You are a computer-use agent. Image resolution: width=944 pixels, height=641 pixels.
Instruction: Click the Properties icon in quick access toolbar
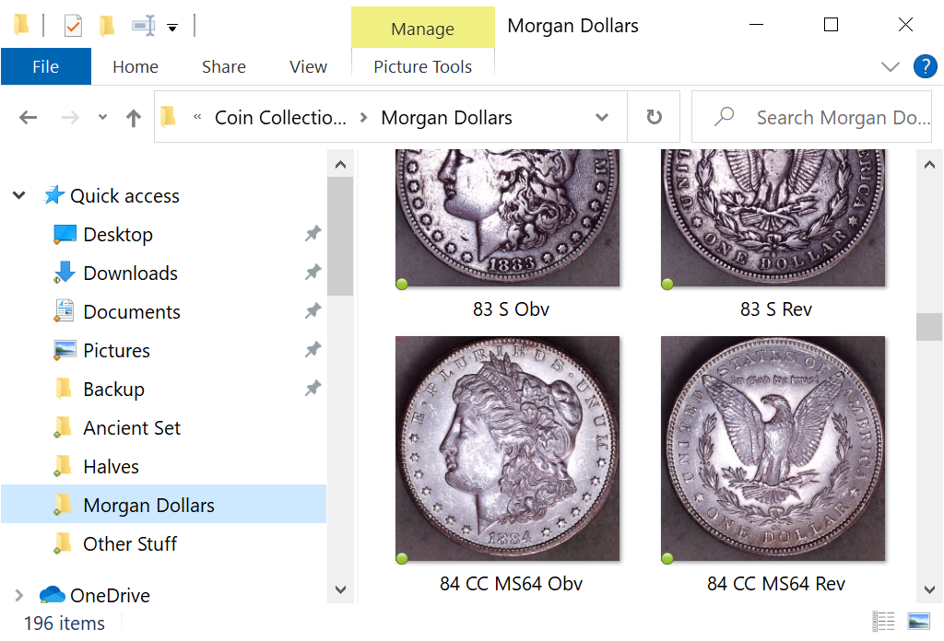point(73,26)
